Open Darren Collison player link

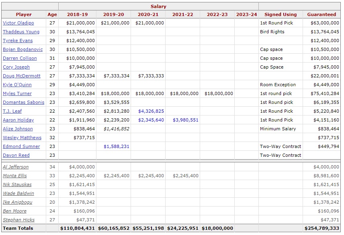tap(20, 58)
